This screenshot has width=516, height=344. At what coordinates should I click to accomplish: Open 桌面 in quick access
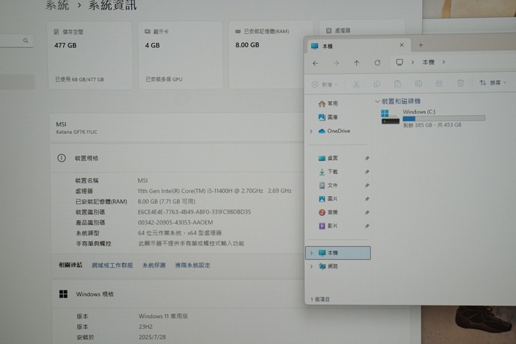tap(328, 158)
